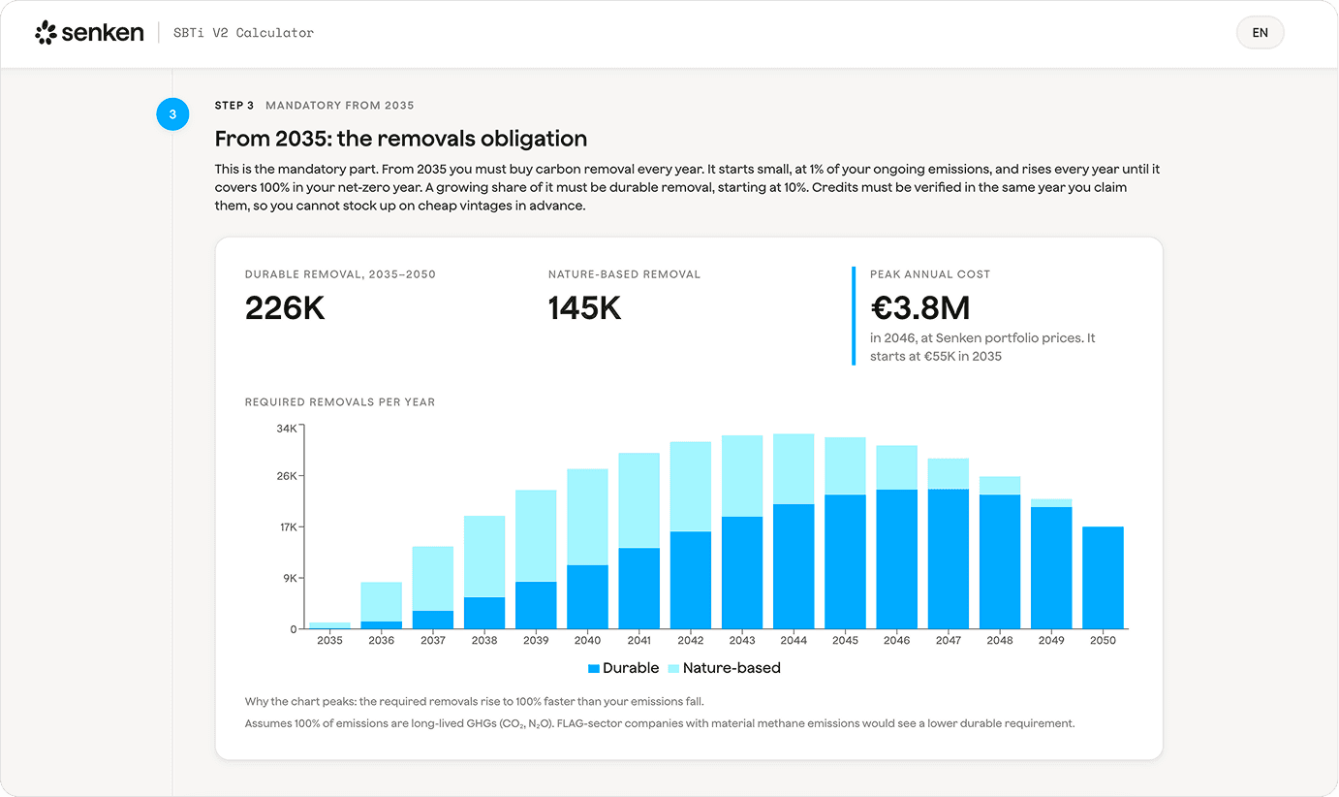Click the 2050 durable bar
The image size is (1339, 797).
click(1103, 578)
